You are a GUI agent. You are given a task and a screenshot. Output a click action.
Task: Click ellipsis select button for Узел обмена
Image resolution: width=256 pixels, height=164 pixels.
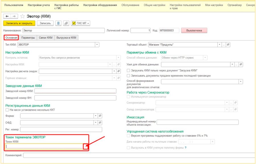pyautogui.click(x=236, y=65)
